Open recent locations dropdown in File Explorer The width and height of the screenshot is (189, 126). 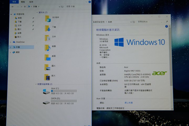coord(22,7)
